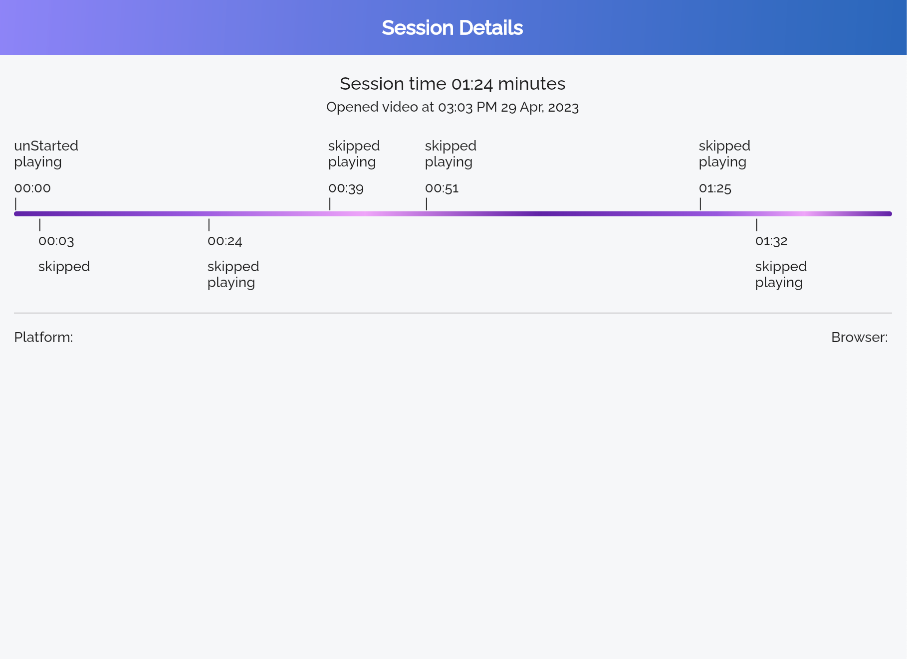Click the Session Details header title

coord(453,28)
